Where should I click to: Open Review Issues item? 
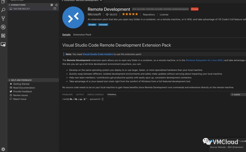[x=20, y=95]
